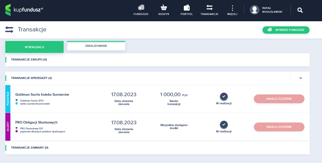Click the coins icon in the Wybierz Fundusze button

[x=270, y=30]
